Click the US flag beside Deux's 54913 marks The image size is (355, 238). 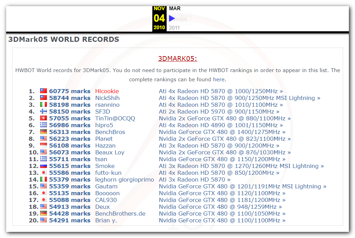(44, 206)
